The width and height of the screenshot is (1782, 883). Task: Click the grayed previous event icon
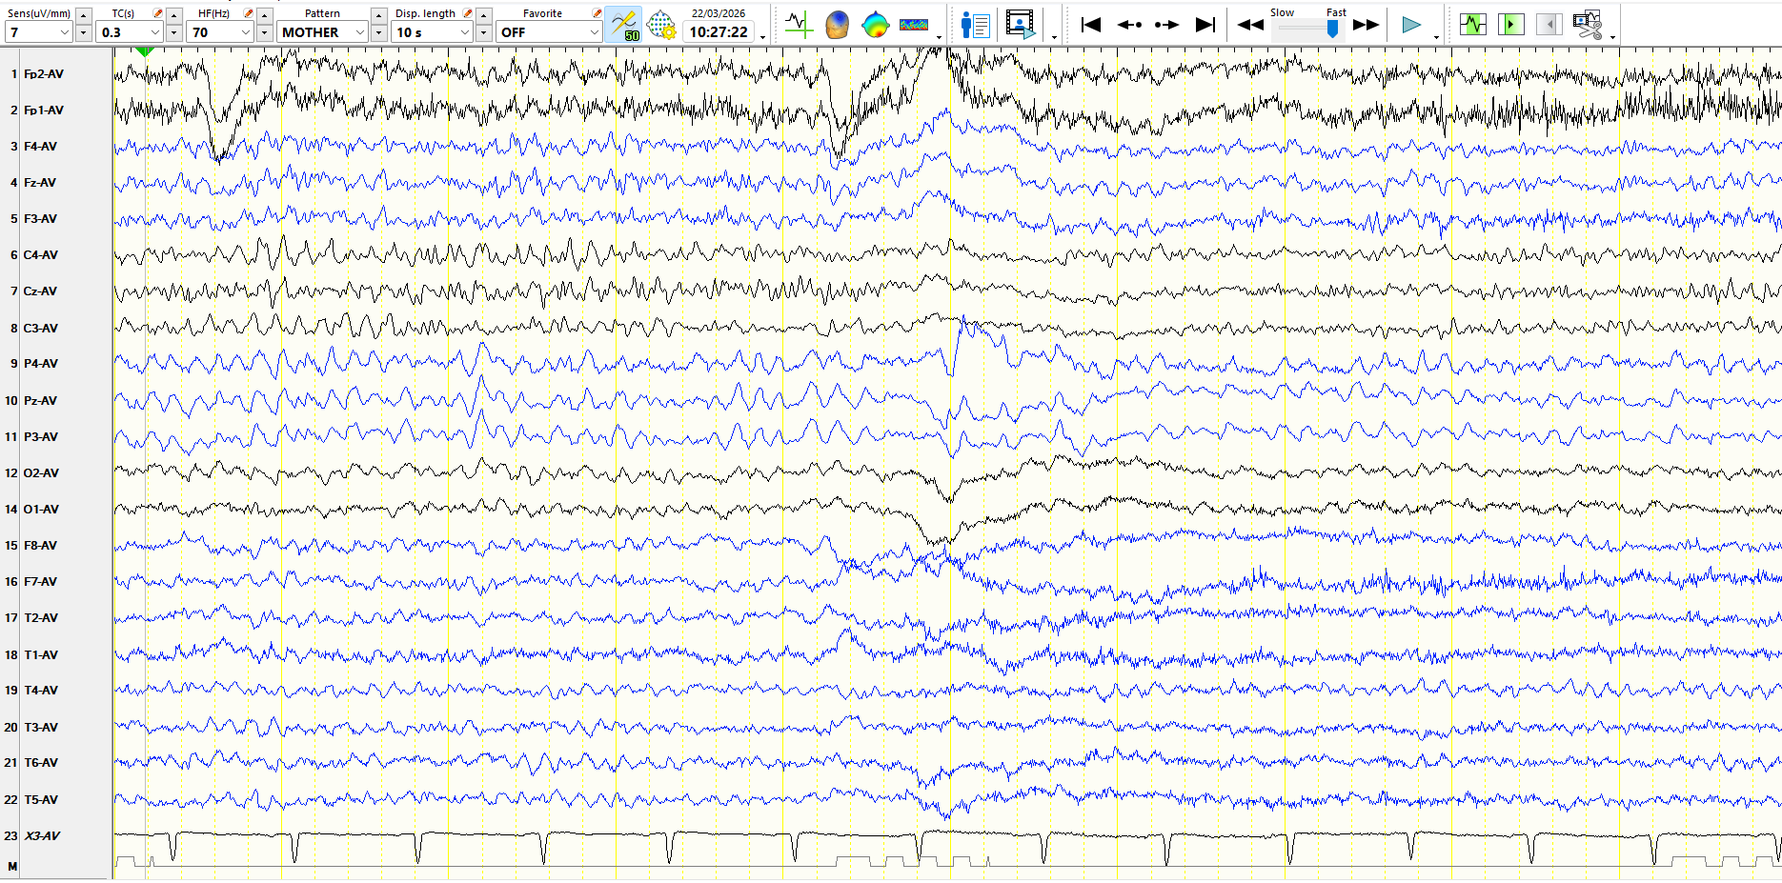pyautogui.click(x=1549, y=25)
